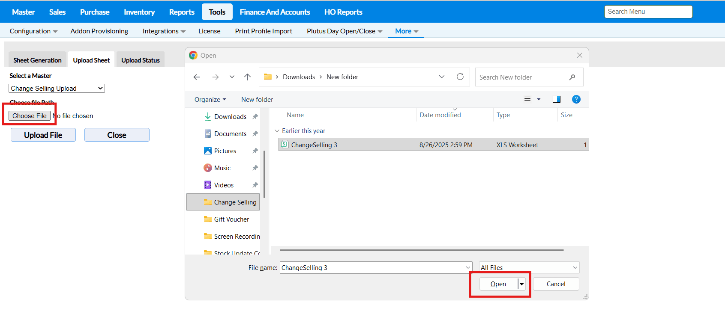This screenshot has height=326, width=725.
Task: Open the All Files type dropdown
Action: click(529, 268)
